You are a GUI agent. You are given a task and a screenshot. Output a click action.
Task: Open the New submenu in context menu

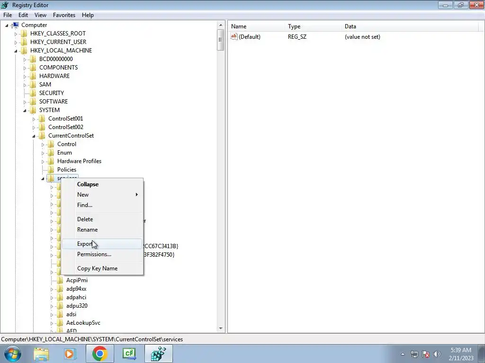102,195
